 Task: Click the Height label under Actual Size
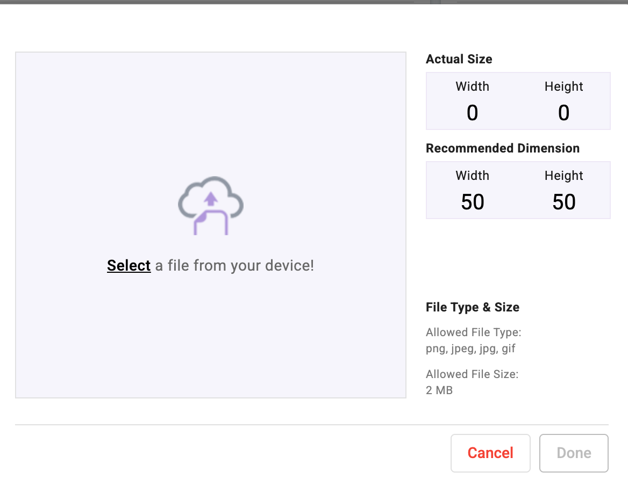coord(563,86)
